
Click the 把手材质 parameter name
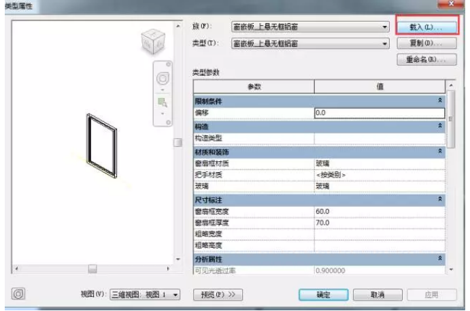tap(208, 175)
